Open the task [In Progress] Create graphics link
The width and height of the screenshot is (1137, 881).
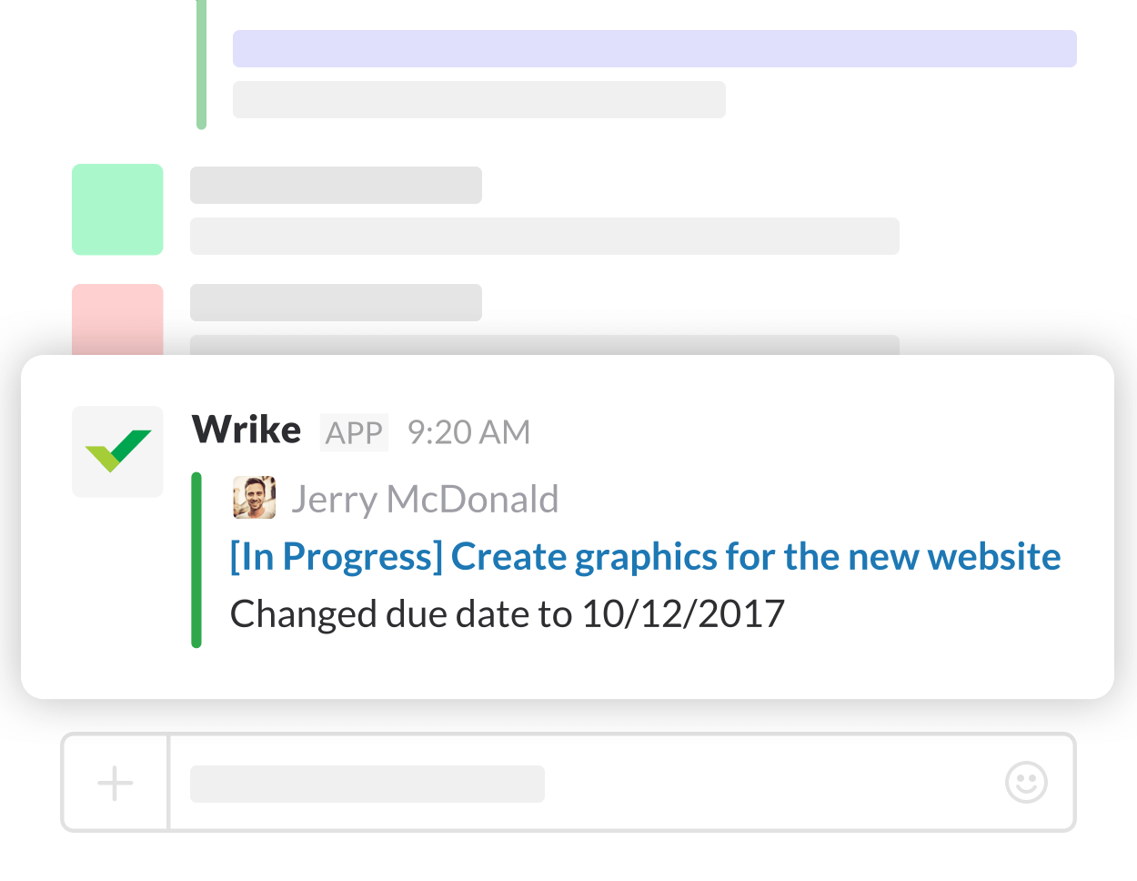[644, 555]
